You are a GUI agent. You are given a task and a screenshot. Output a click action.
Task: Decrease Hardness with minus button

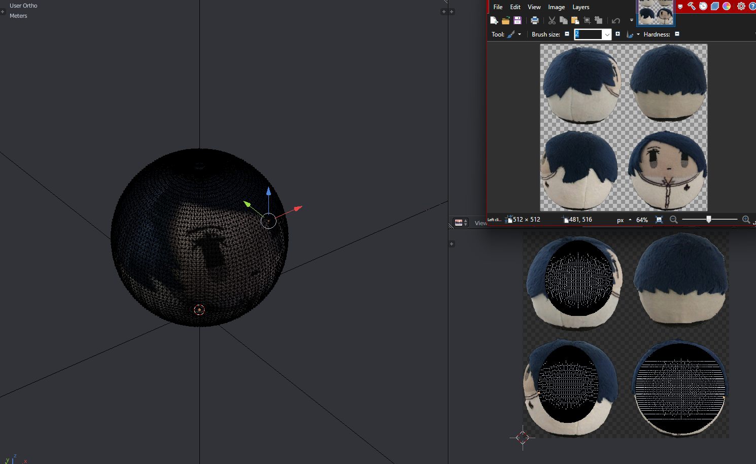tap(677, 34)
